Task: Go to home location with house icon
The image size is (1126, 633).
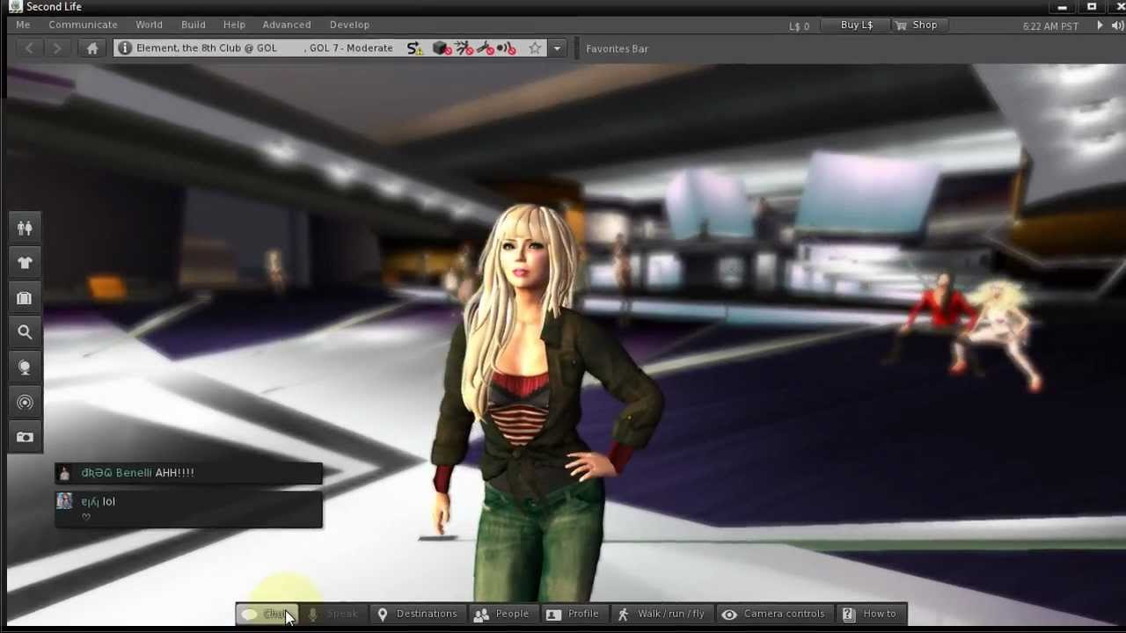Action: coord(92,48)
